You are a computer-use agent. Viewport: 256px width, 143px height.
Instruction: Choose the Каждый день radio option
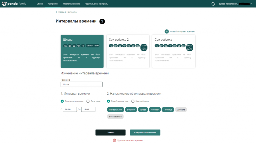pyautogui.click(x=133, y=101)
